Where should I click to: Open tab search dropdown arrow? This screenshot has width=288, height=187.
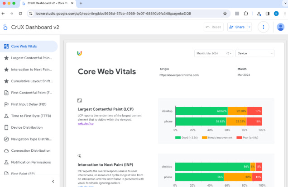click(285, 3)
